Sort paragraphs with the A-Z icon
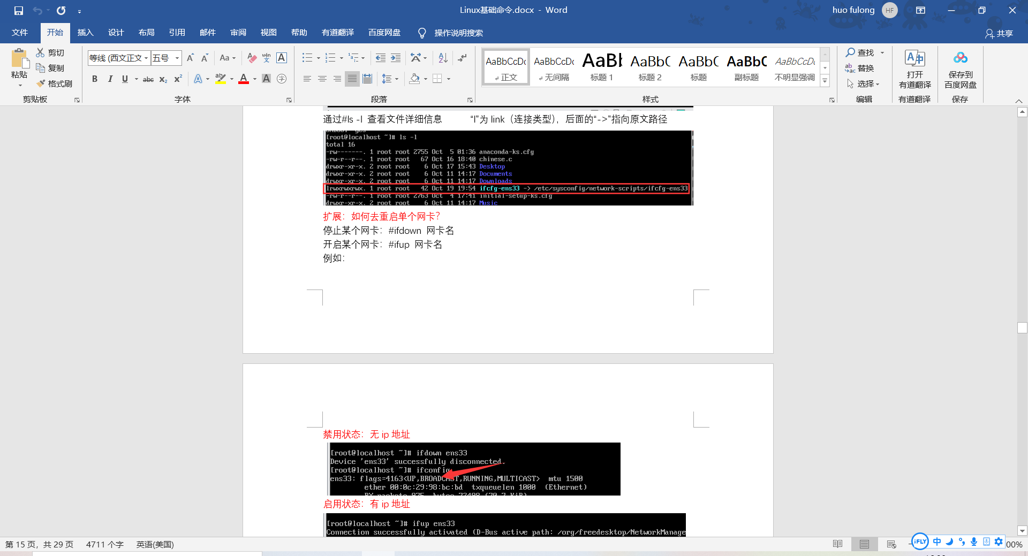Screen dimensions: 1028x556 click(443, 58)
